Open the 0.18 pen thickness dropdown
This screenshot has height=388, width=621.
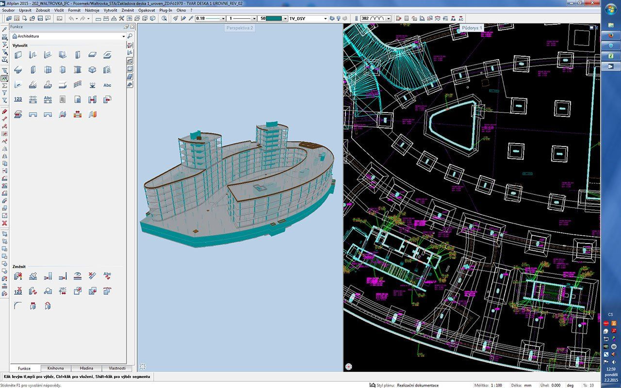point(223,18)
